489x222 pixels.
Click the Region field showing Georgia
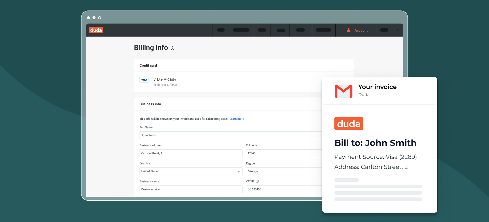click(x=284, y=171)
